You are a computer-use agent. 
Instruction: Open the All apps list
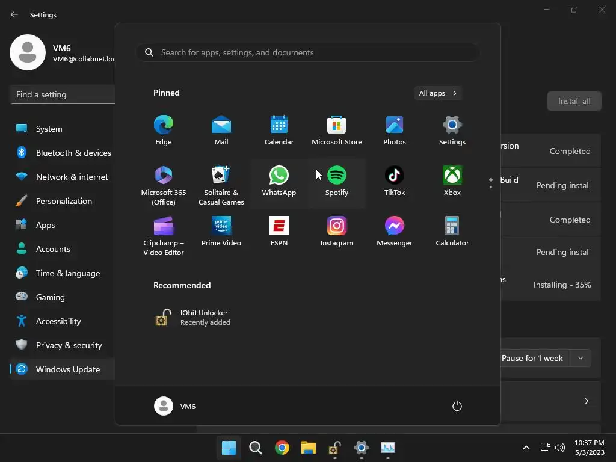coord(438,93)
